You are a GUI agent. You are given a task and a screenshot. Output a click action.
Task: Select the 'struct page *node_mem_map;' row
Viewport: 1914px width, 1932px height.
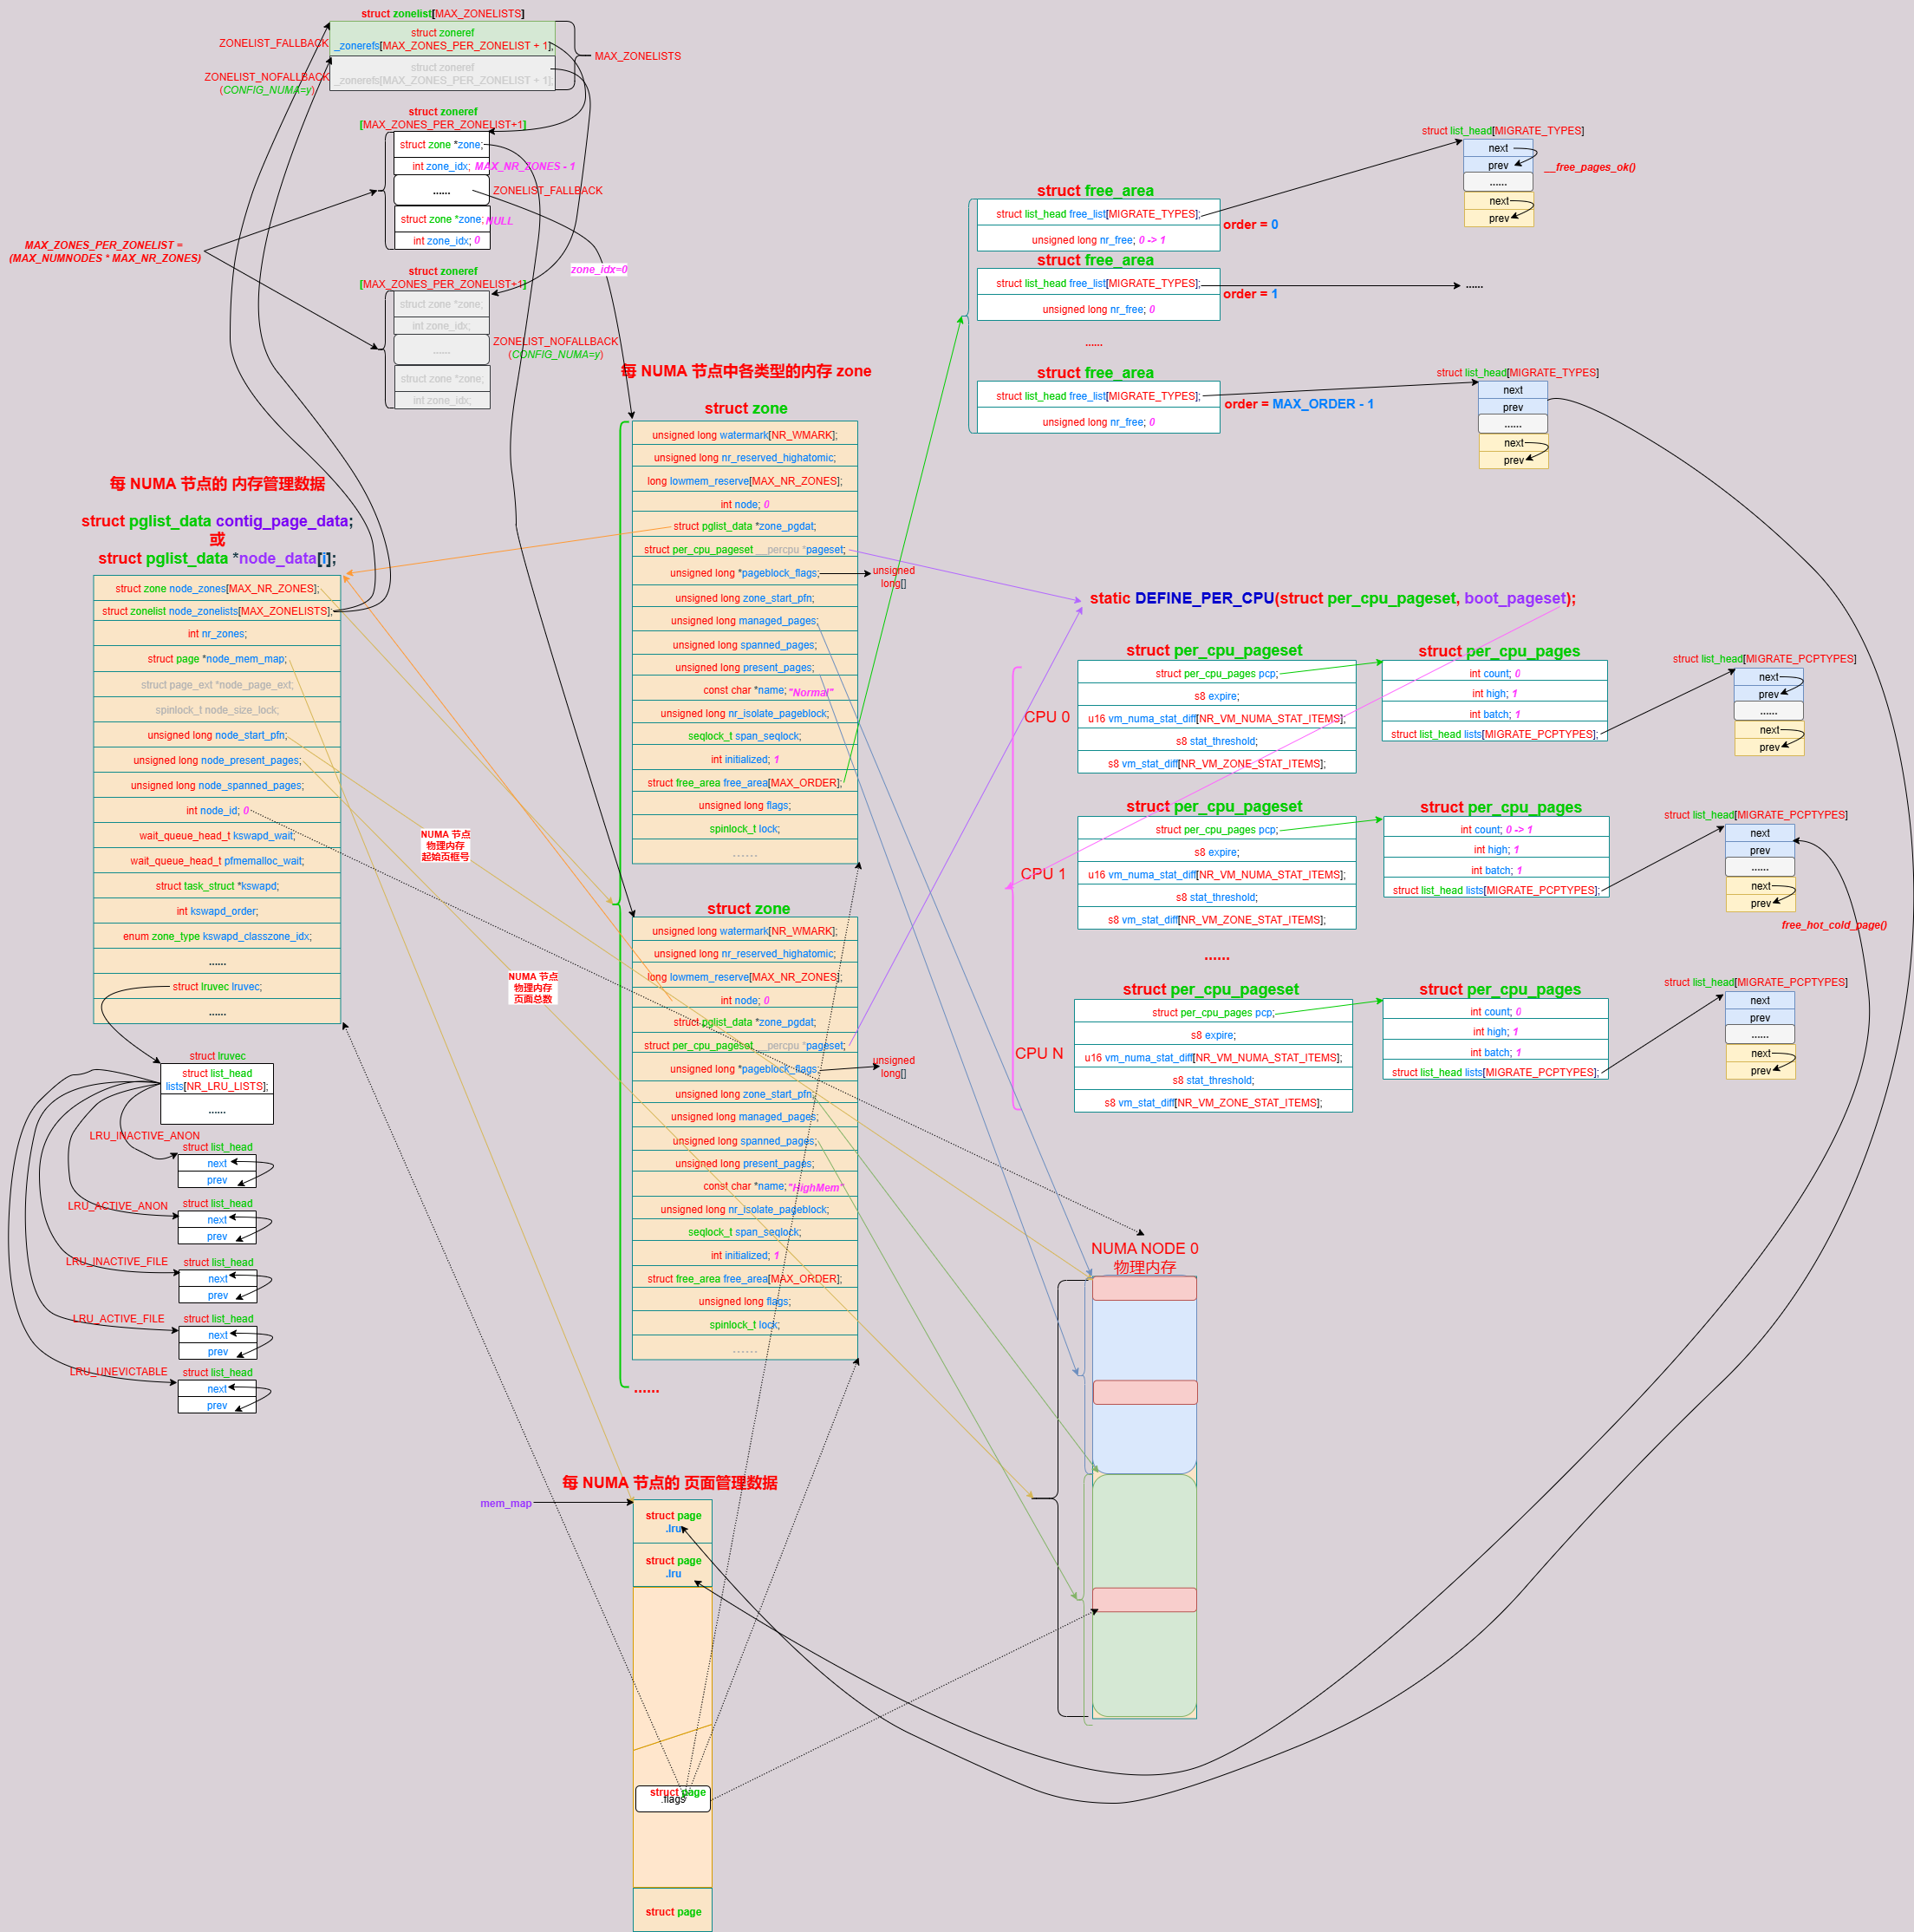[217, 659]
